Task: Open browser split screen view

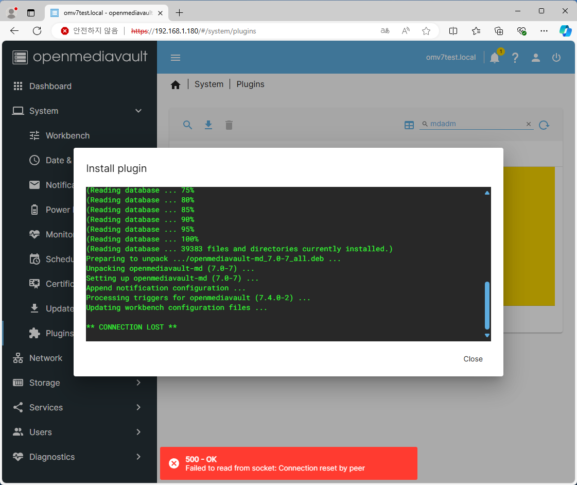Action: [x=453, y=31]
